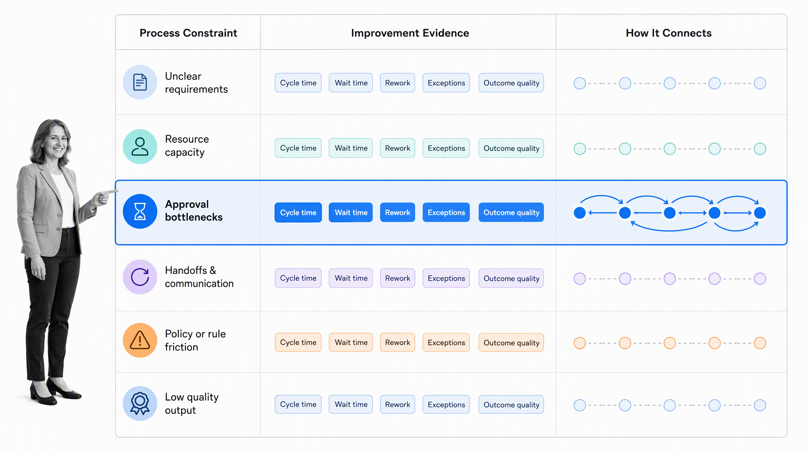Select highlighted Cycle time in Approval bottlenecks row
Viewport: 808px width, 454px height.
pos(298,212)
